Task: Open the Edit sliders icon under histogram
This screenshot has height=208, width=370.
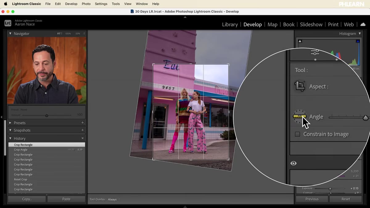Action: [x=315, y=52]
